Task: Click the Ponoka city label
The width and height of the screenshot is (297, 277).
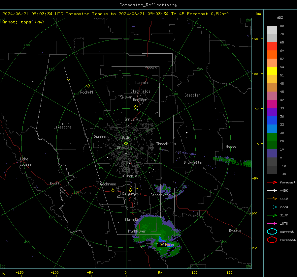Action: point(150,68)
